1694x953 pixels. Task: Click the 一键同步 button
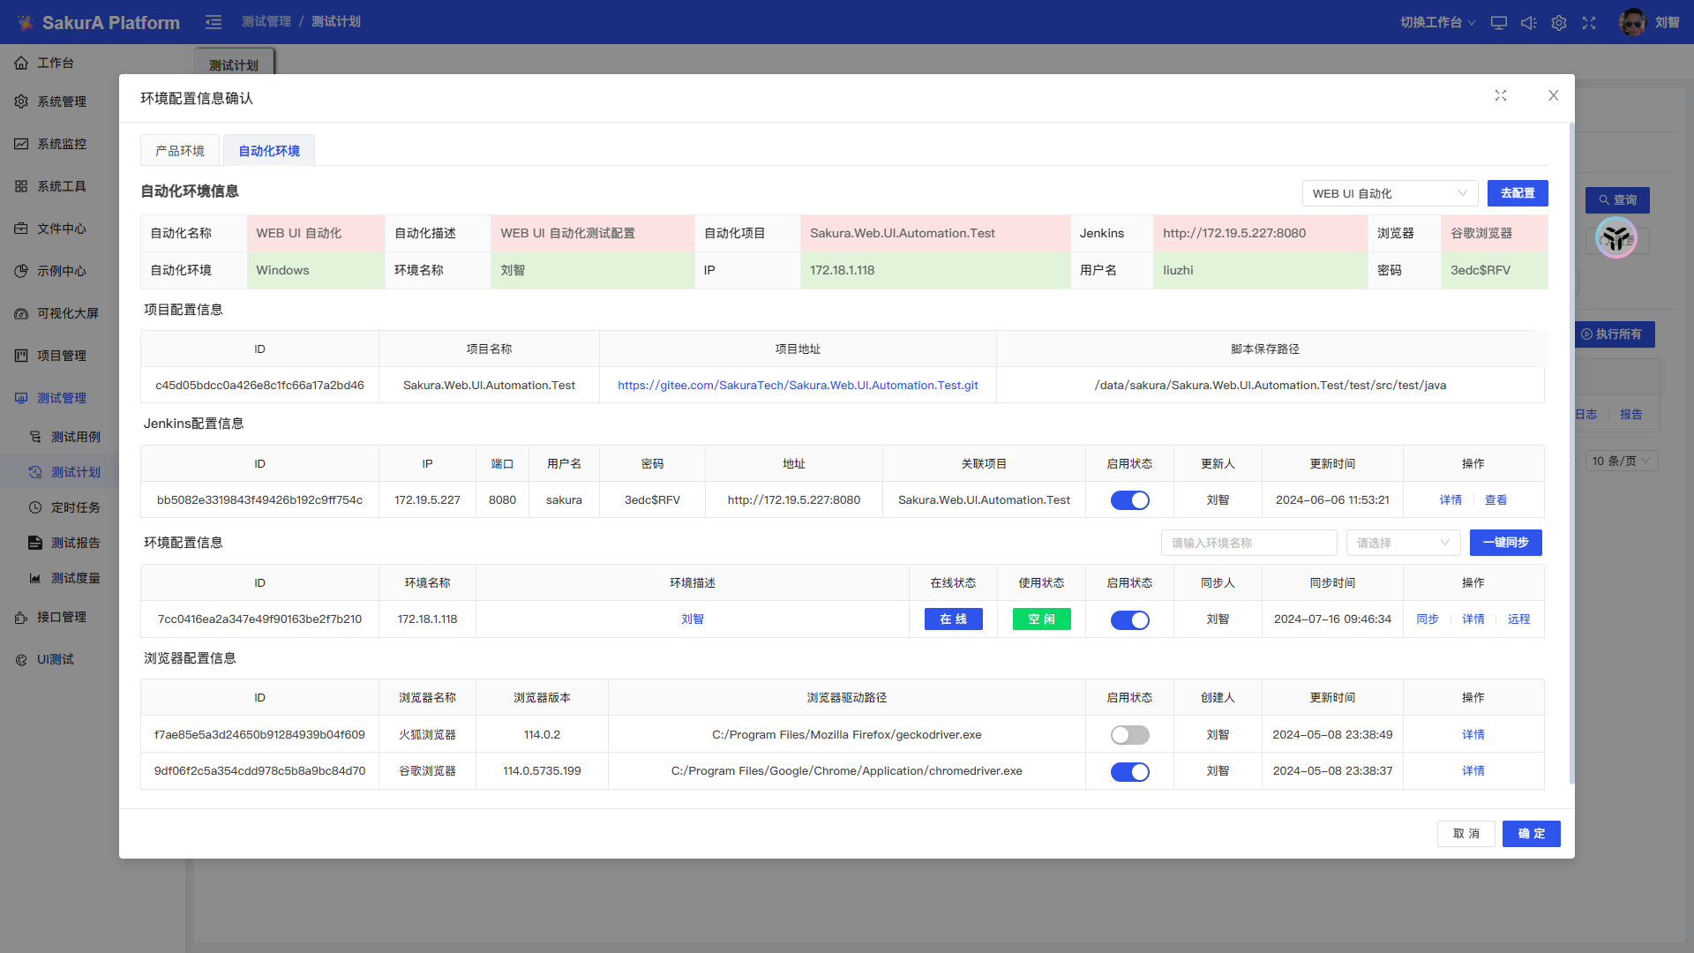tap(1505, 543)
